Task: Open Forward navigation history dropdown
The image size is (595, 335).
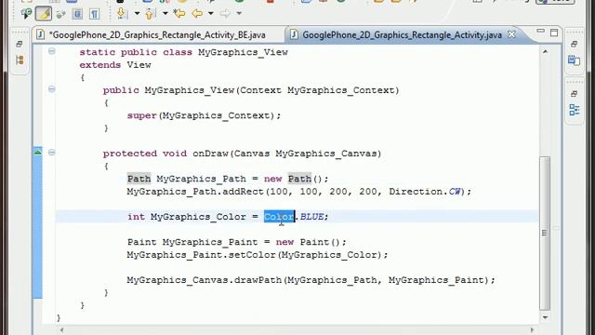Action: click(239, 14)
